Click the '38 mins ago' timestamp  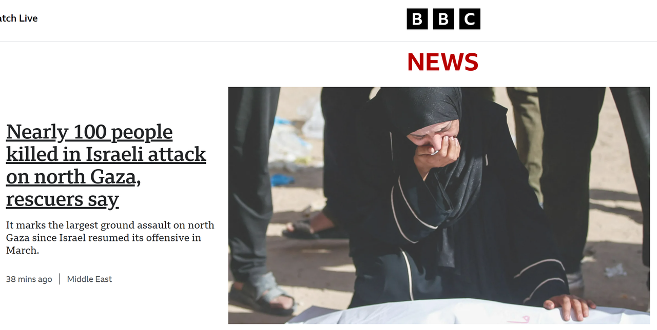click(29, 279)
